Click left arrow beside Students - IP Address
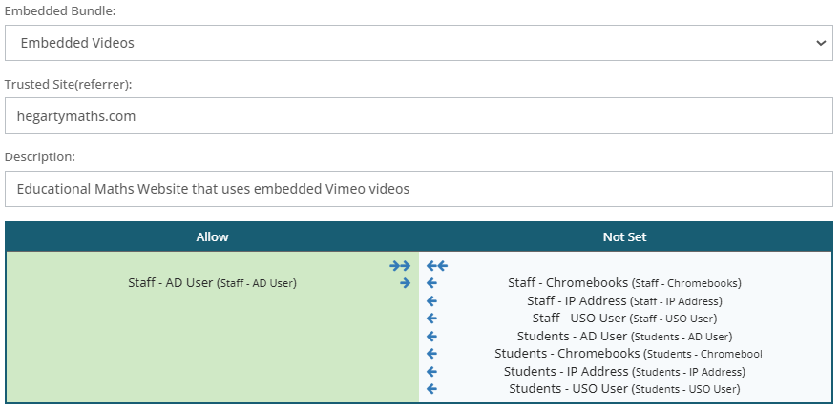The height and width of the screenshot is (411, 839). pyautogui.click(x=431, y=371)
